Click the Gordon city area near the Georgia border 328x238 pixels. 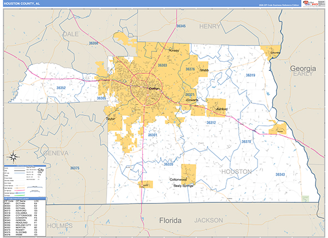pyautogui.click(x=278, y=129)
